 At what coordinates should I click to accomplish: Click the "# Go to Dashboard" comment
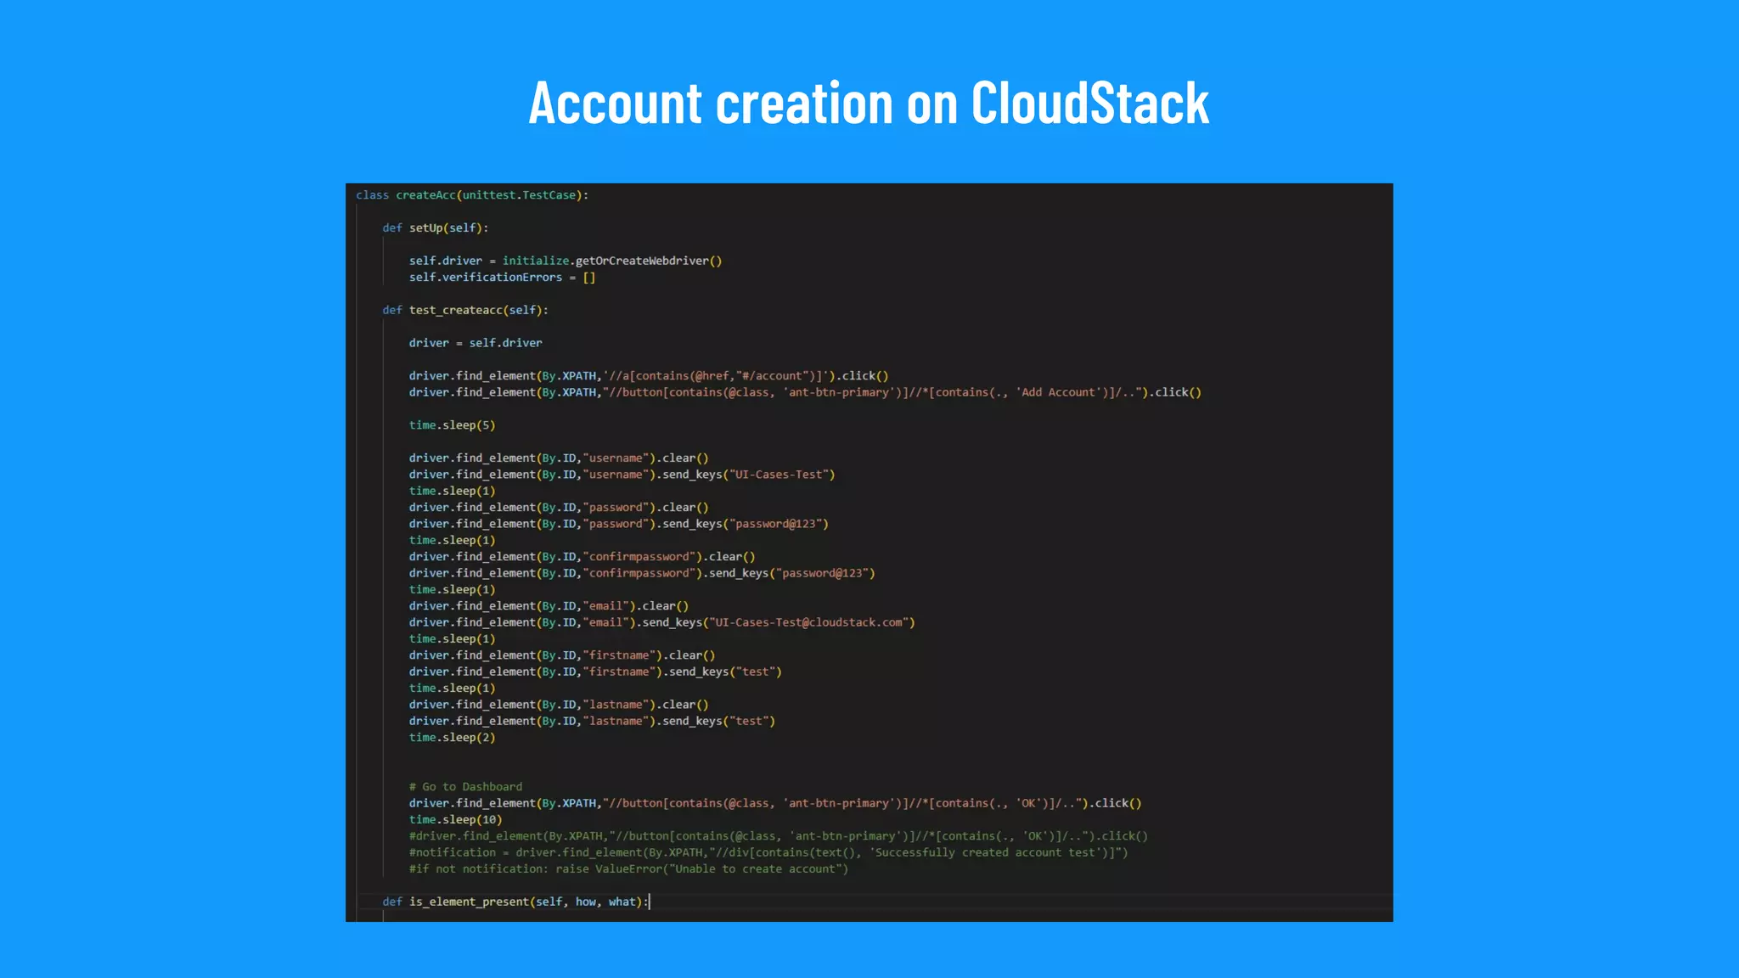pos(465,787)
